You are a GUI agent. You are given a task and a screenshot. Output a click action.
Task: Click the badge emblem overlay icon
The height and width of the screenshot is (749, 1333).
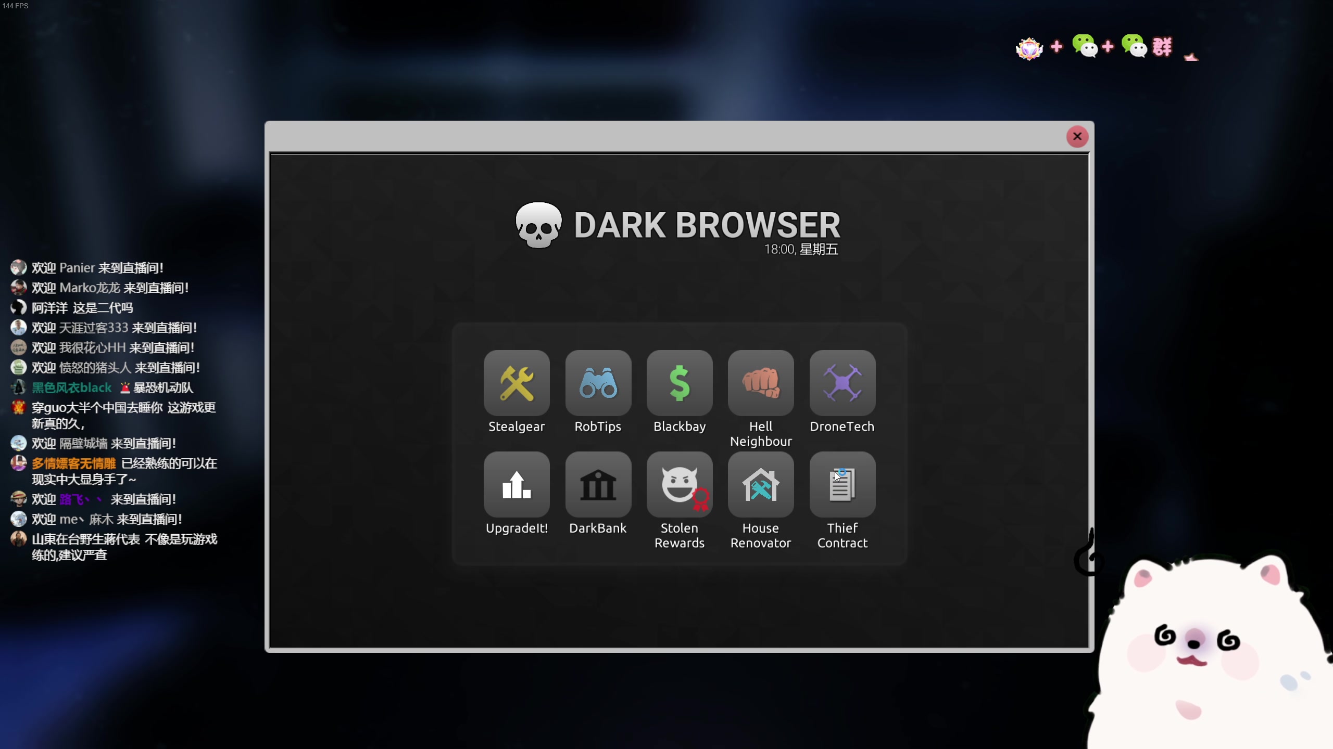(1029, 48)
